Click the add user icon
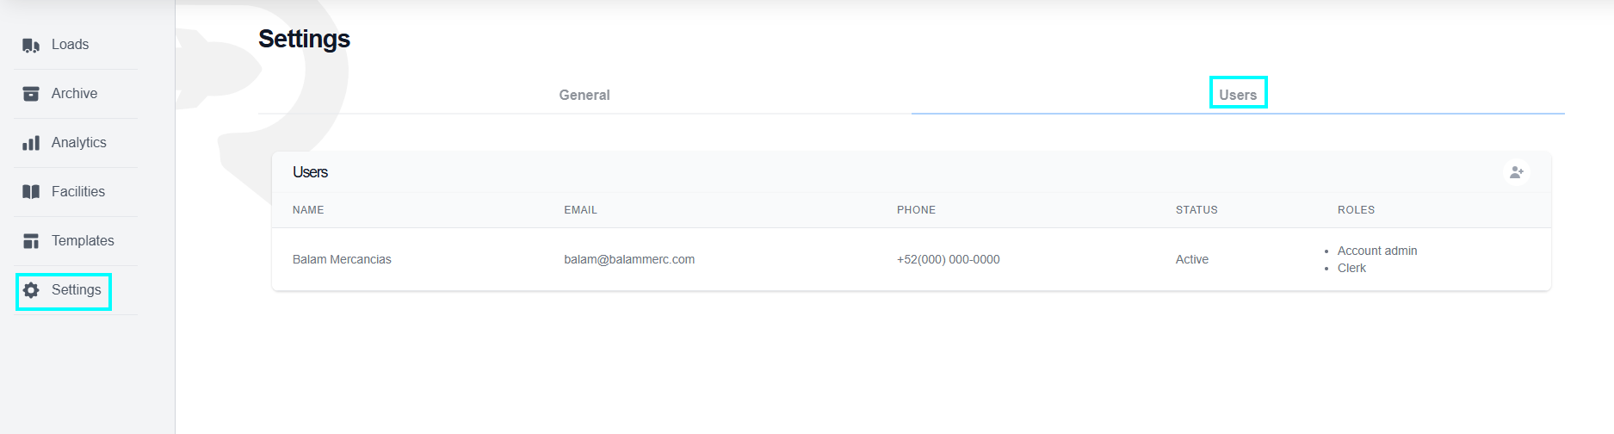Image resolution: width=1614 pixels, height=434 pixels. tap(1517, 172)
